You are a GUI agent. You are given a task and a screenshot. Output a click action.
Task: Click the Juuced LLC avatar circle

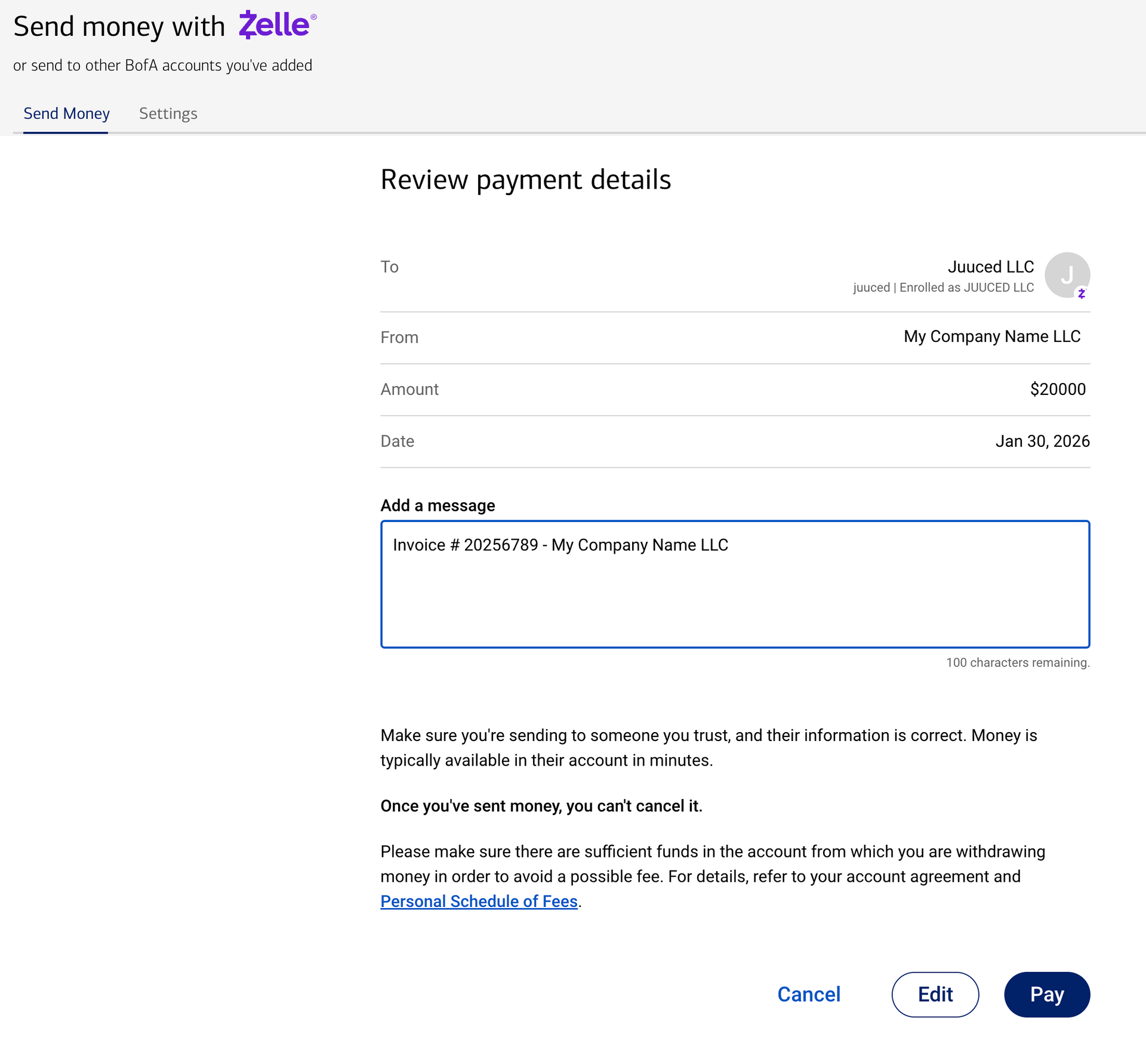1066,274
